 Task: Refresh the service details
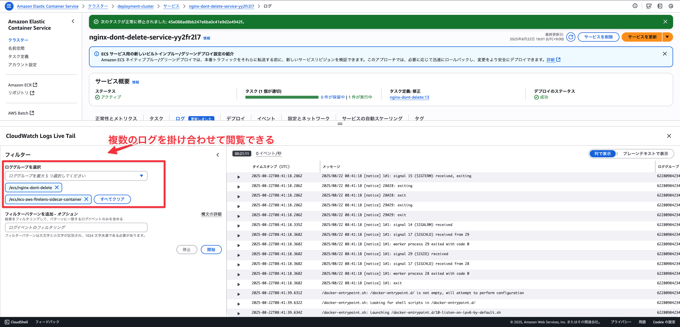[x=571, y=37]
